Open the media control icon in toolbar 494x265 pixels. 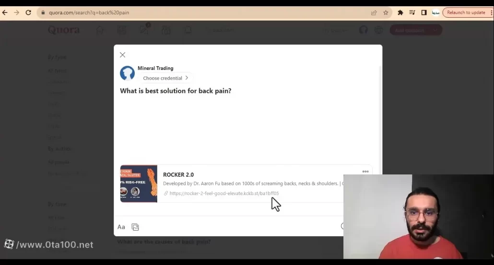tap(412, 12)
